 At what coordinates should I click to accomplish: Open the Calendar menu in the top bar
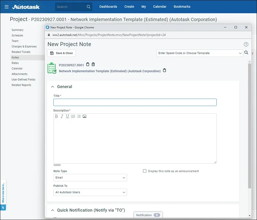pyautogui.click(x=160, y=6)
